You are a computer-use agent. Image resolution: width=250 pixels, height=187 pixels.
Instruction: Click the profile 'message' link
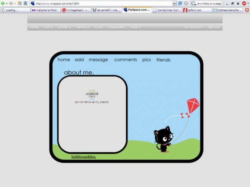tap(98, 60)
